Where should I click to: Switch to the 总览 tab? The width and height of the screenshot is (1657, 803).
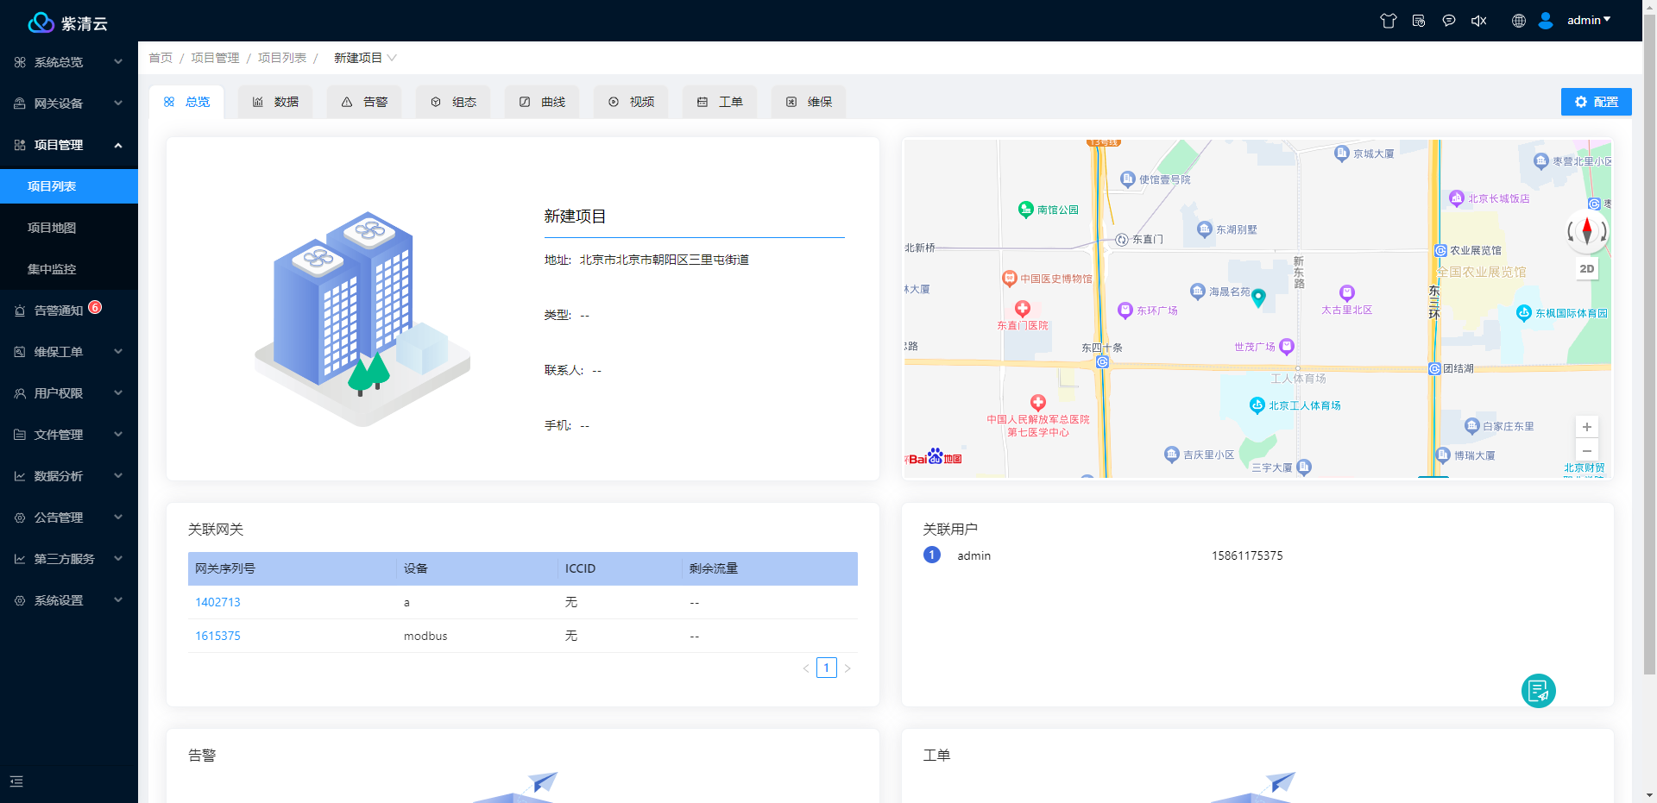[x=186, y=102]
